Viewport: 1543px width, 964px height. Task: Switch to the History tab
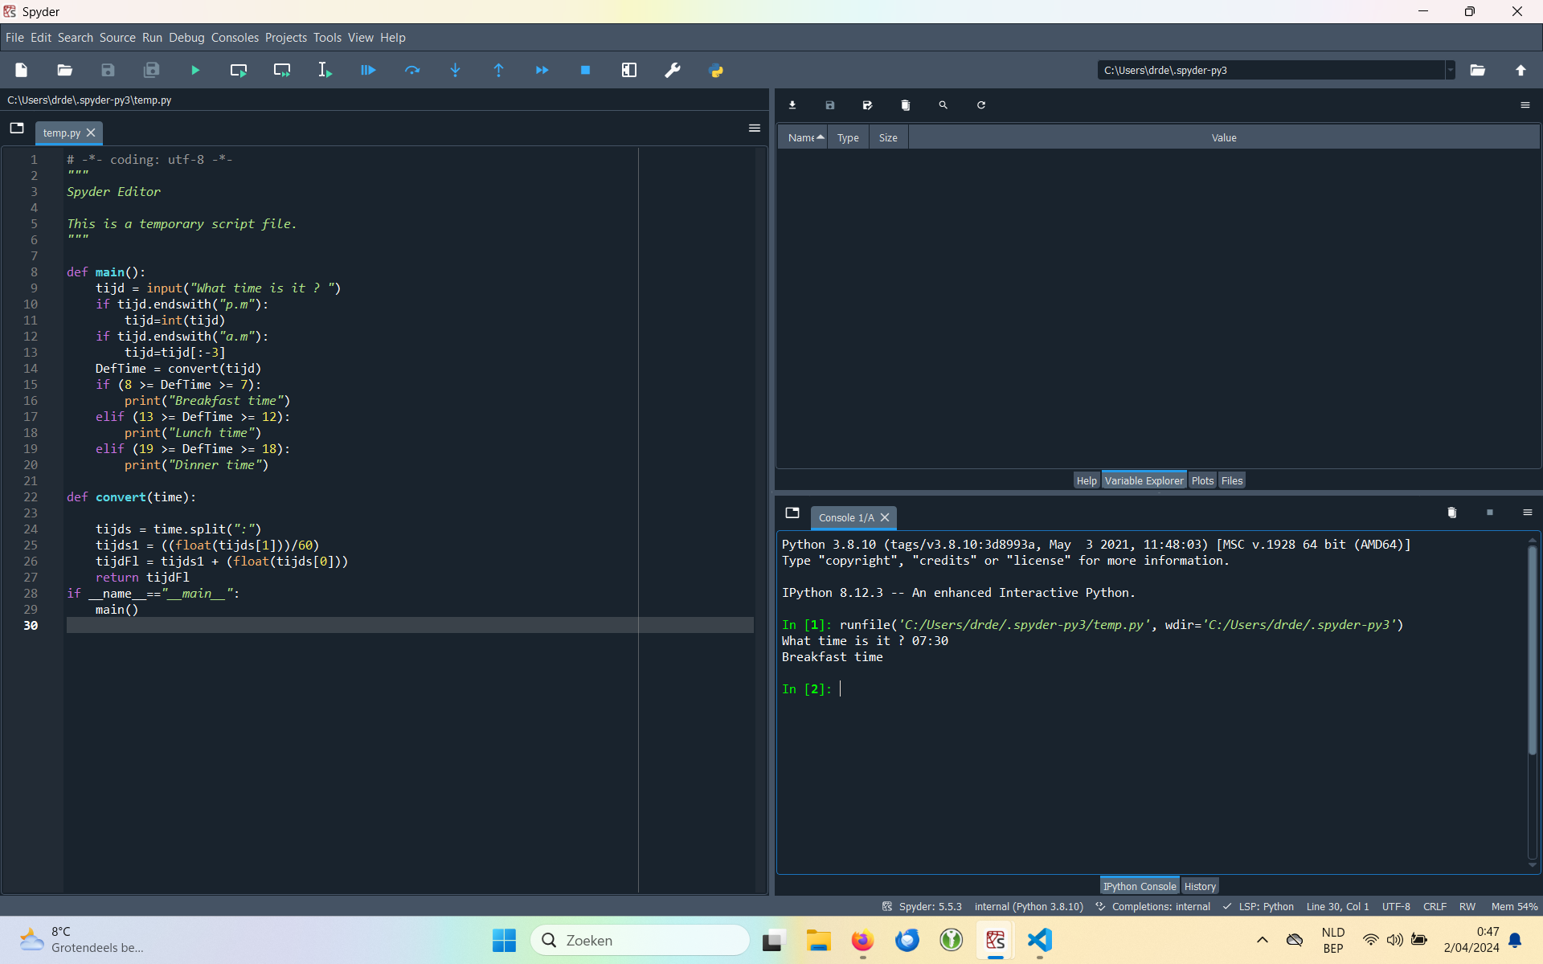point(1200,886)
